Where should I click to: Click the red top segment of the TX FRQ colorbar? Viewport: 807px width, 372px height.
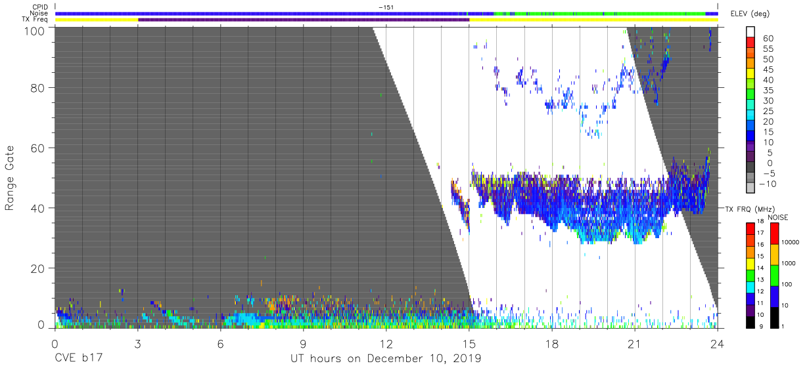[750, 229]
